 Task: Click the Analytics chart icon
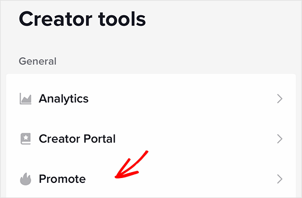(25, 99)
